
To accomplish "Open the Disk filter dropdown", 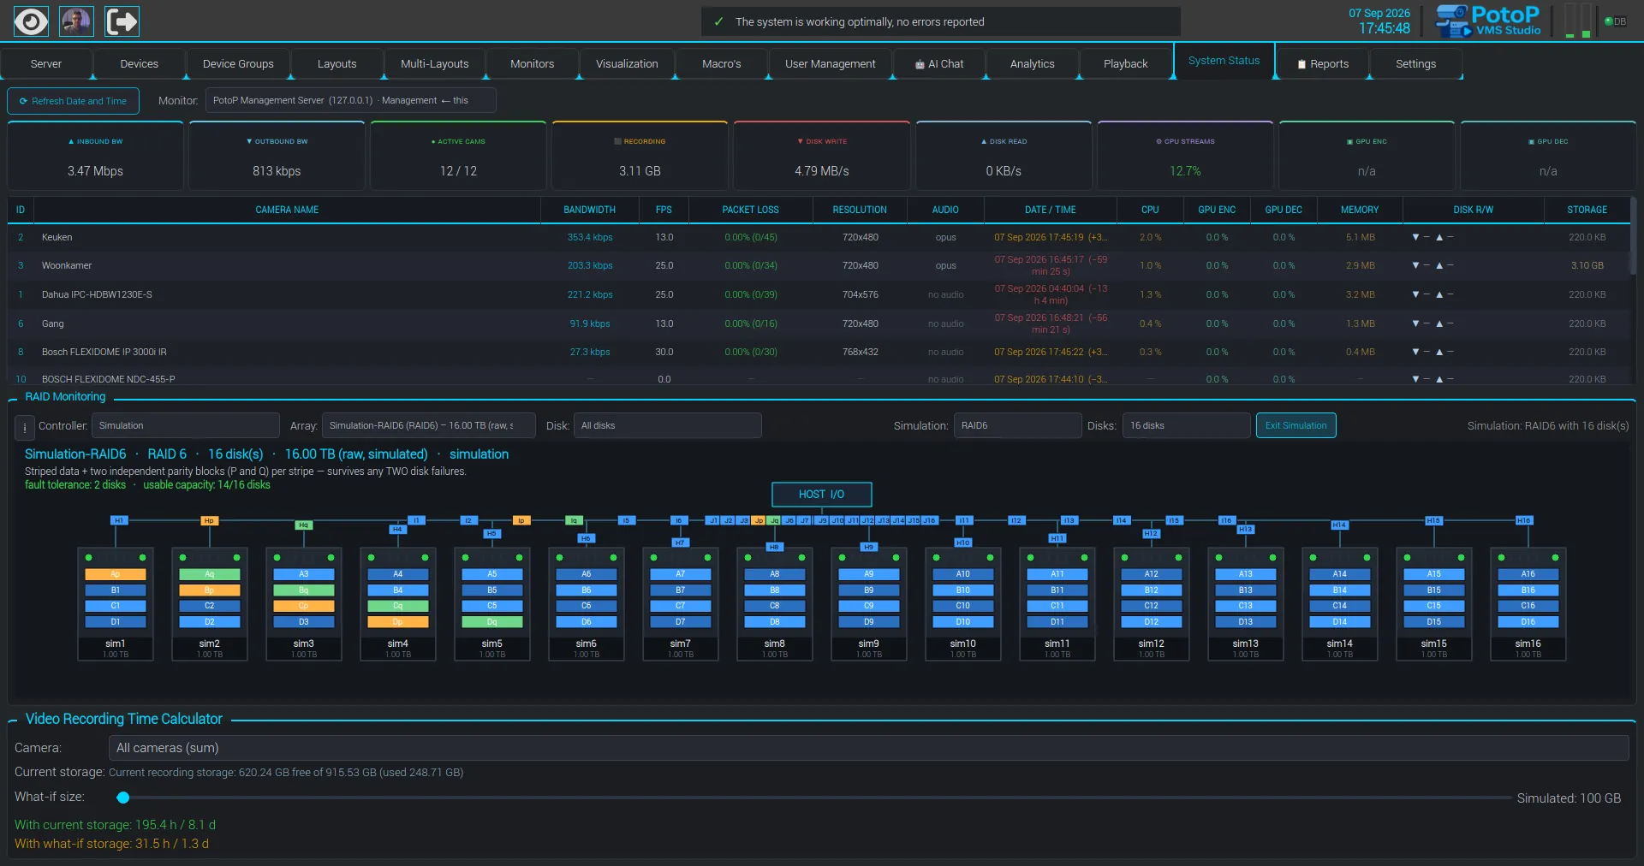I will [667, 425].
